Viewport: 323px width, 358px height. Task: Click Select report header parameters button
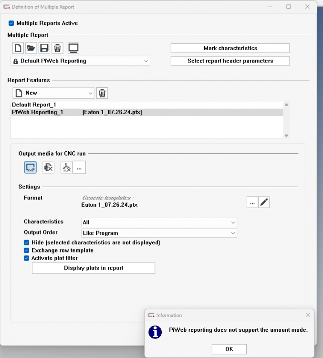230,61
